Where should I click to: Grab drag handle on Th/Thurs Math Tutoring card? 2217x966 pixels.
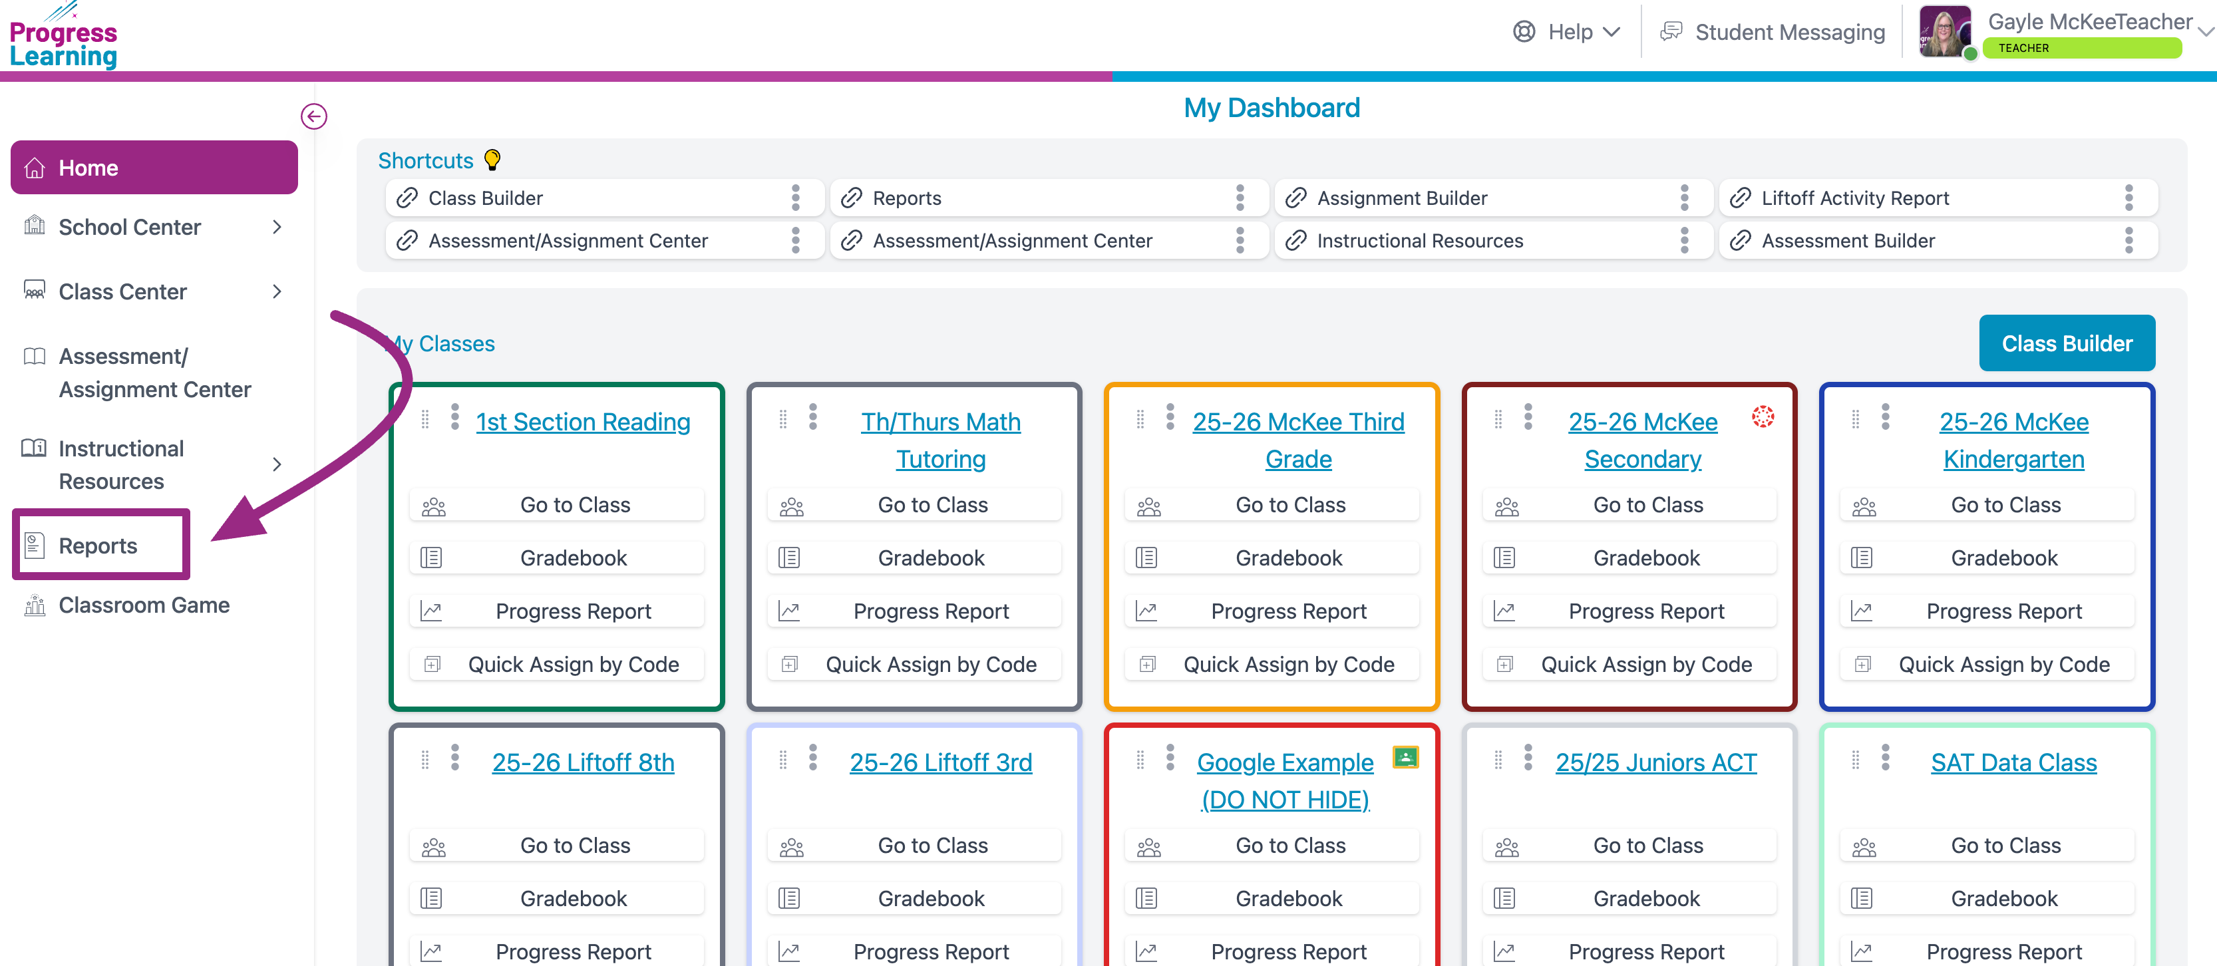782,419
